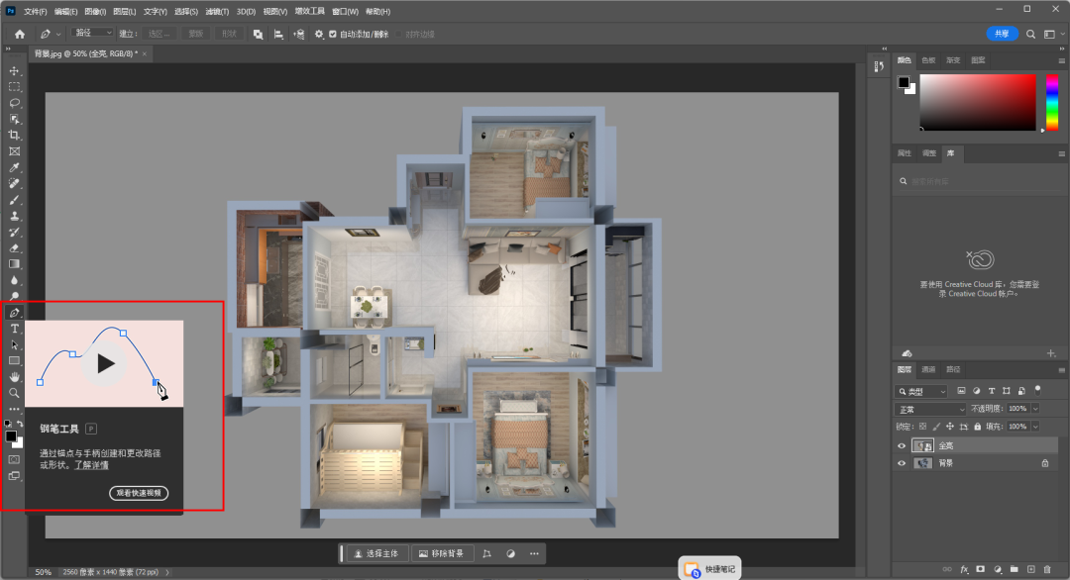Click the 移除背景 button
The width and height of the screenshot is (1070, 580).
pyautogui.click(x=442, y=554)
